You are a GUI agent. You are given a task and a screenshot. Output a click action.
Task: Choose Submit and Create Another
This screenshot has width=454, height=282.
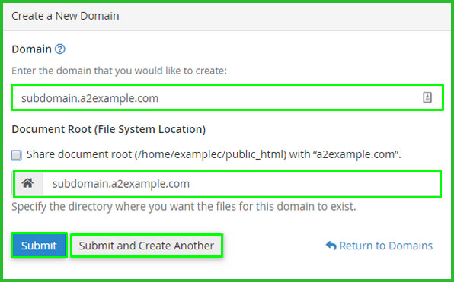tap(146, 246)
